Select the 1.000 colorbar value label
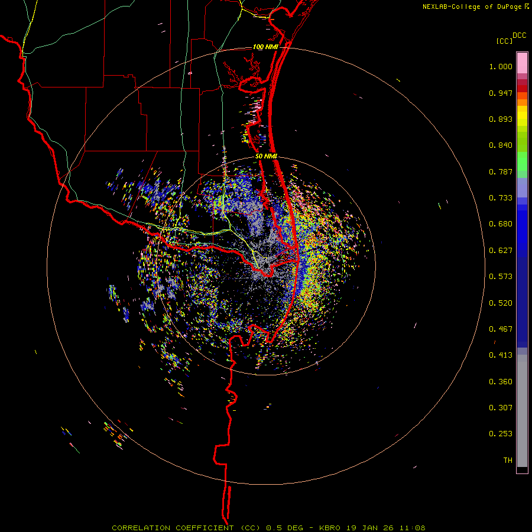Screen dimensions: 532x532 tap(501, 66)
